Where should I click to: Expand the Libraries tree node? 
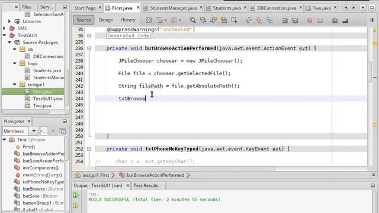pyautogui.click(x=9, y=21)
